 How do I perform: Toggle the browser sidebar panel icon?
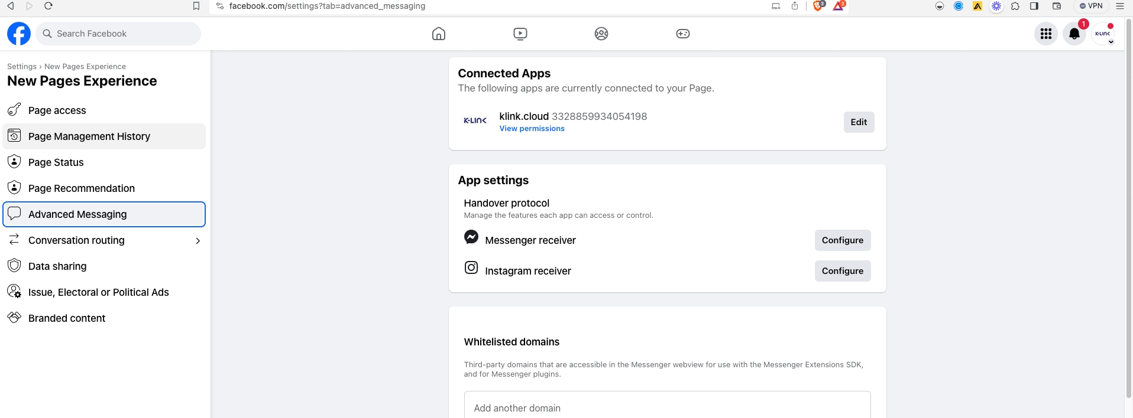coord(1034,6)
